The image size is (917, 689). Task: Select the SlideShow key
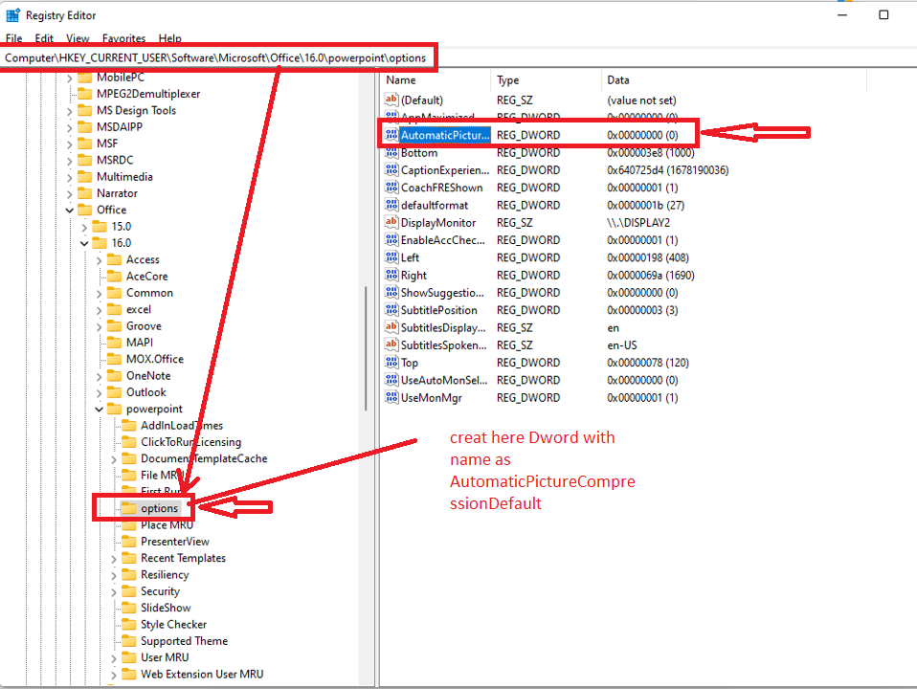166,608
